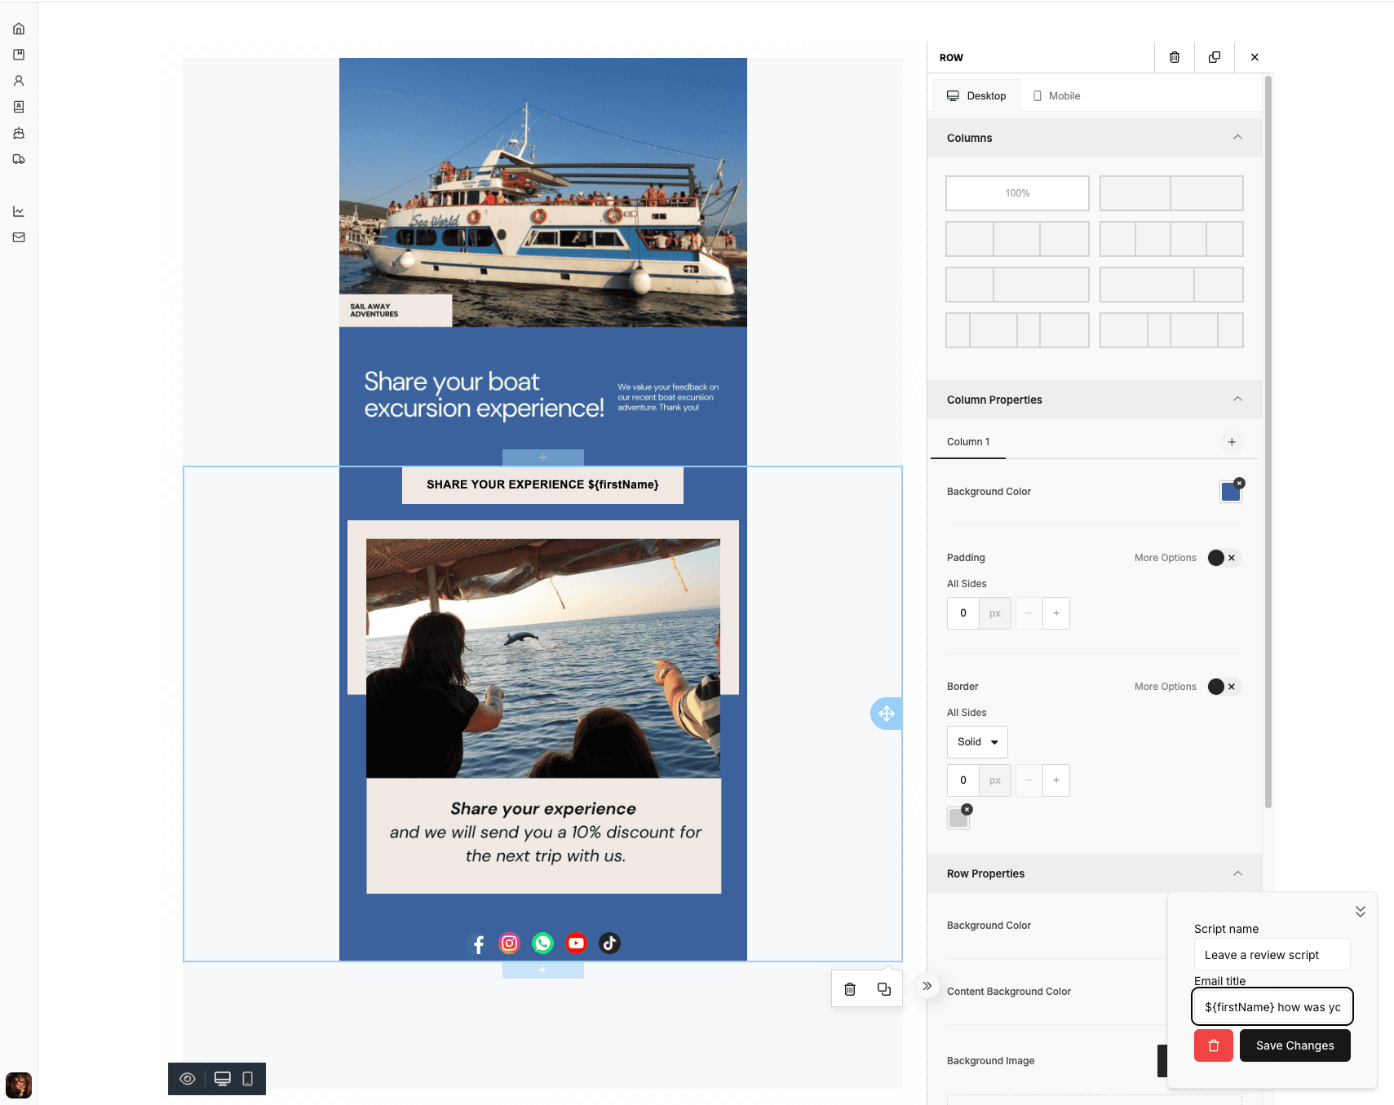The image size is (1394, 1105).
Task: Open the bookmark page sidebar icon
Action: (x=19, y=55)
